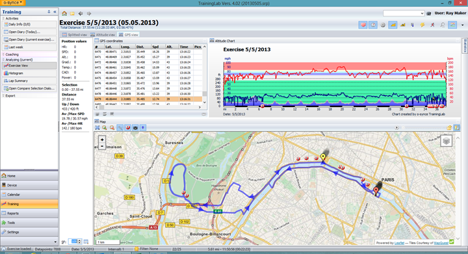Zoom in map with plus button
Screen dimensions: 468x254
pos(102,140)
